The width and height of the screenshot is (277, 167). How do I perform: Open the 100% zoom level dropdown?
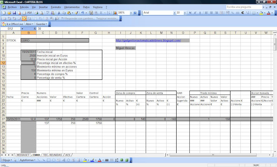pos(131,13)
